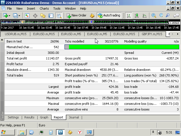Click the MetaEditor yellow book icon

click(92, 16)
